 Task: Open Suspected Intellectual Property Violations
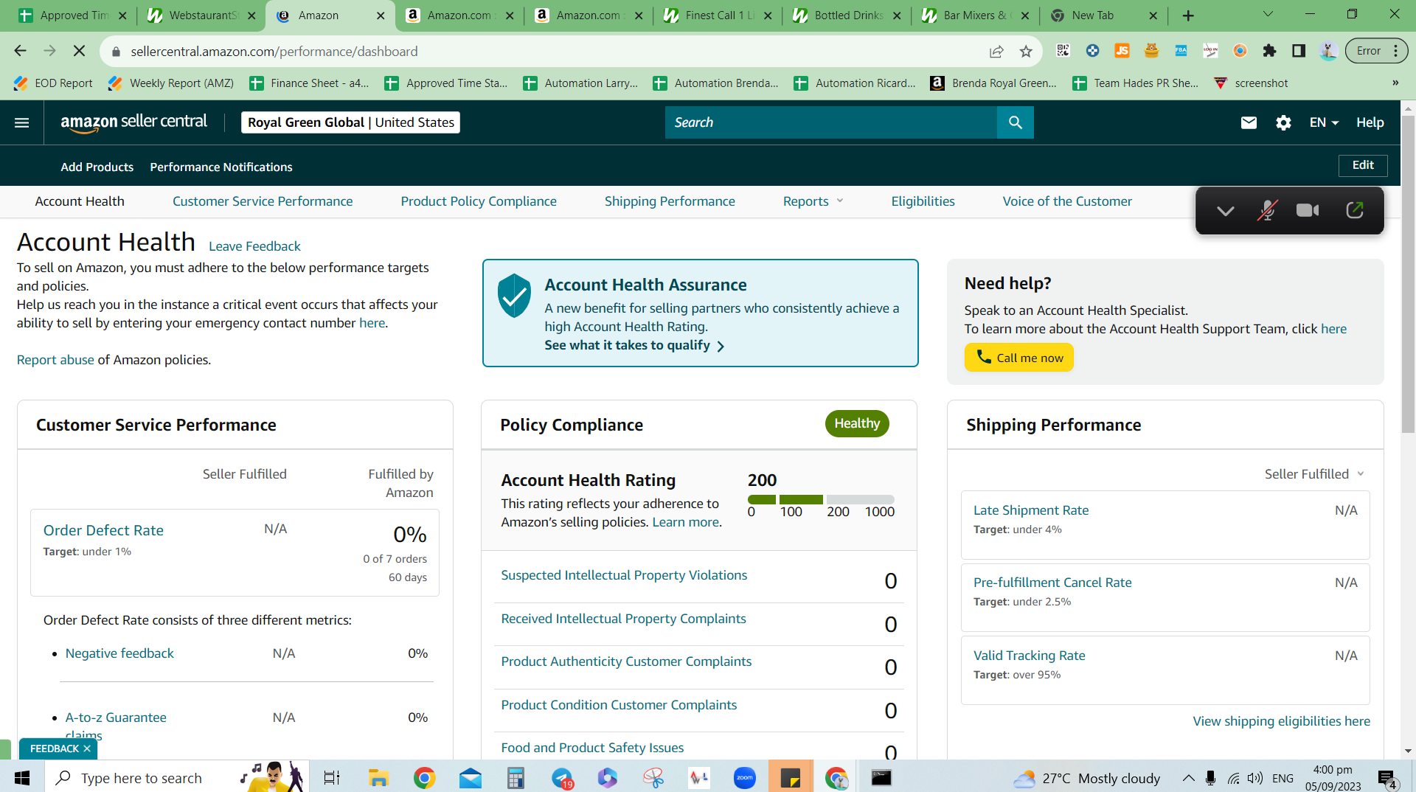pos(624,575)
